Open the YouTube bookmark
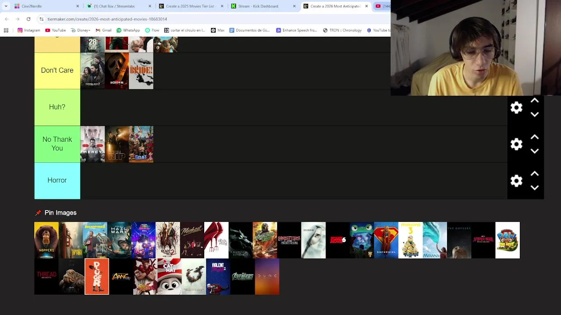 [55, 30]
